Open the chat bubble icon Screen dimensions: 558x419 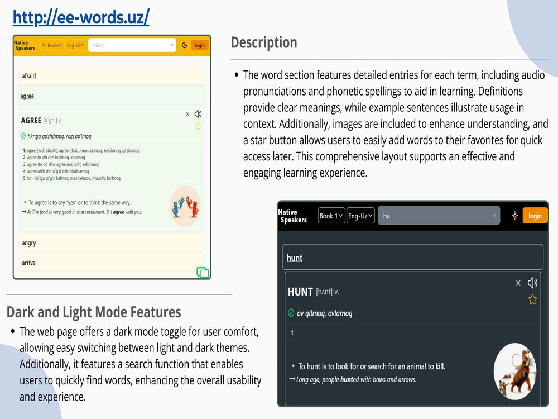pos(203,273)
